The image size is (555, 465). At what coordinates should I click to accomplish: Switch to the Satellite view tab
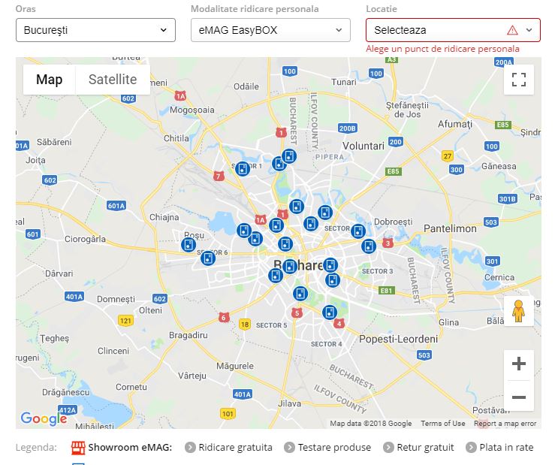click(x=113, y=80)
